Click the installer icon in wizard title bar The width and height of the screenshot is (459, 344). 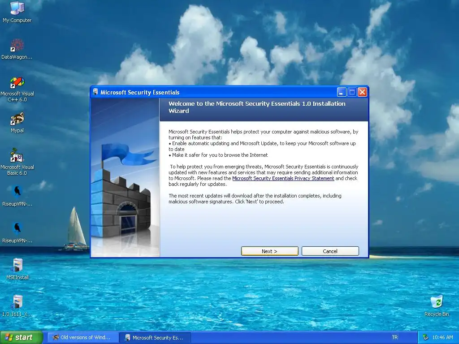[x=95, y=92]
